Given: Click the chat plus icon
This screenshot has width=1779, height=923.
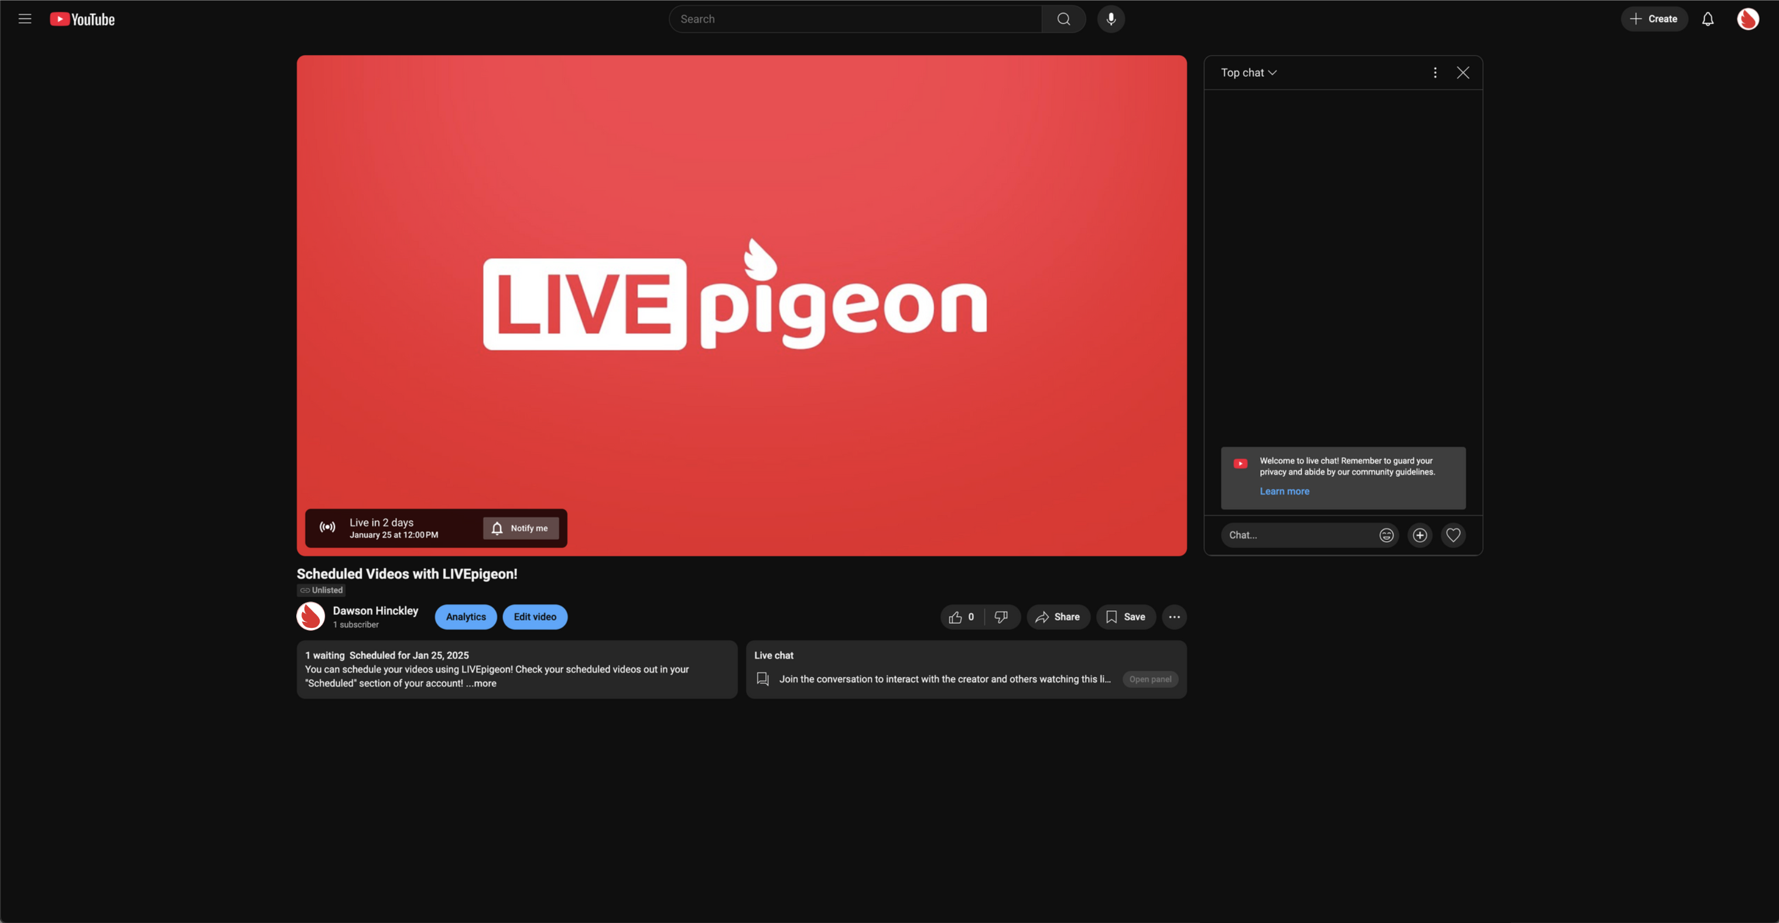Looking at the screenshot, I should click(1419, 535).
